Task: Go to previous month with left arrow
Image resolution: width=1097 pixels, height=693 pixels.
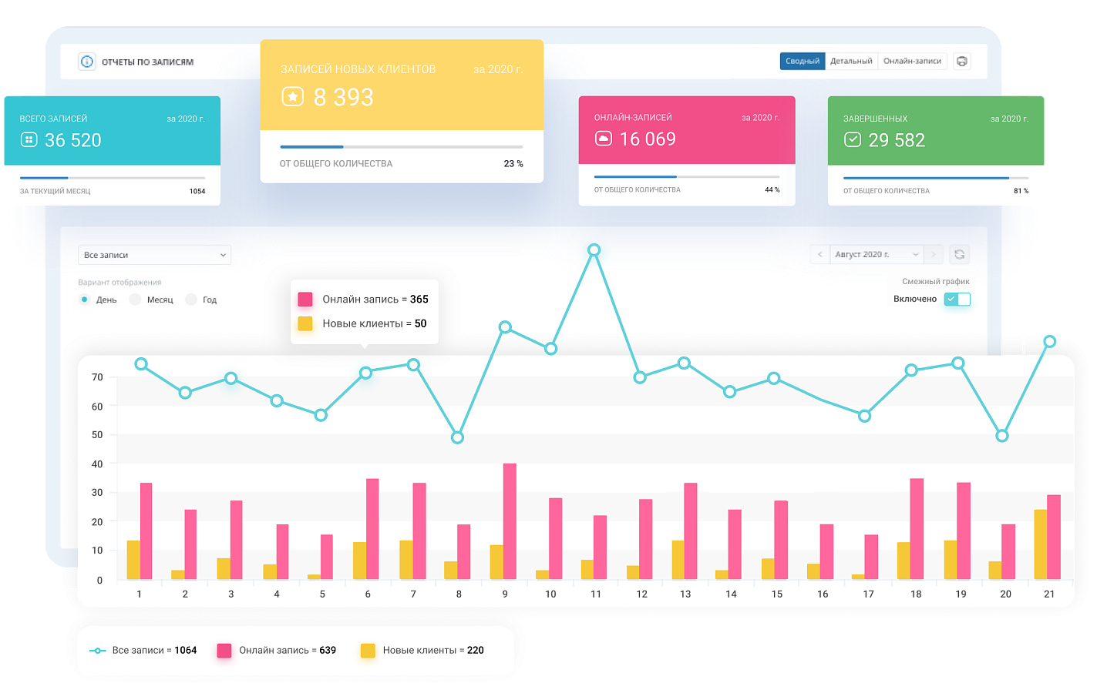Action: click(819, 254)
